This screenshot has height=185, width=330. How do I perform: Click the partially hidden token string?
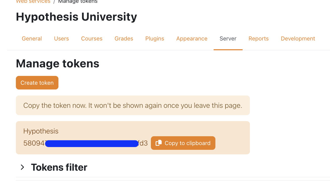coord(85,143)
